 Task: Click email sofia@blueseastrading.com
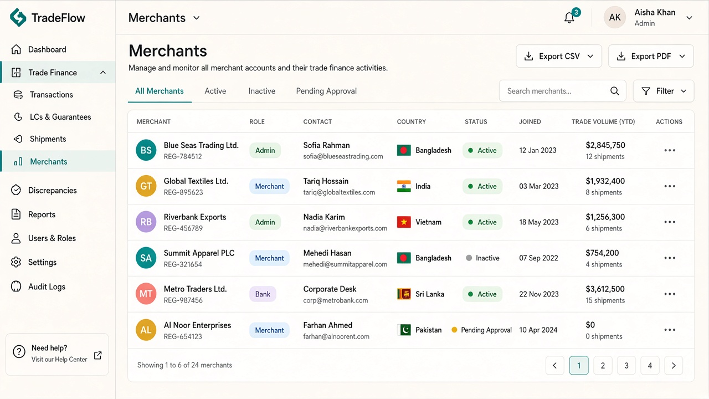(343, 157)
